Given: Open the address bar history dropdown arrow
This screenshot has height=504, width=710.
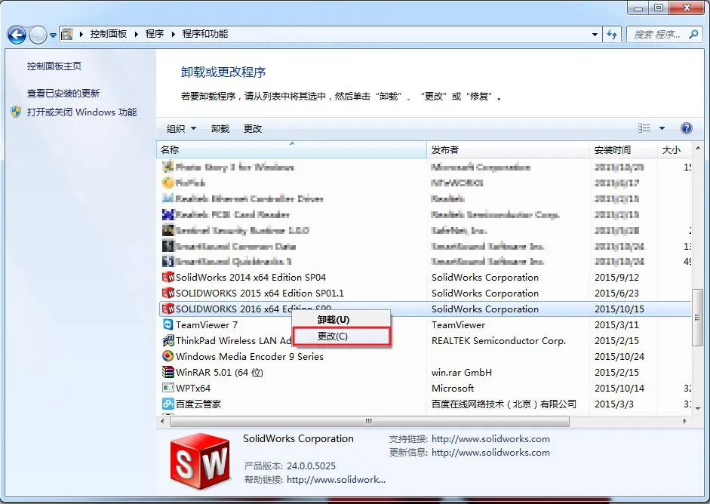Looking at the screenshot, I should tap(595, 35).
